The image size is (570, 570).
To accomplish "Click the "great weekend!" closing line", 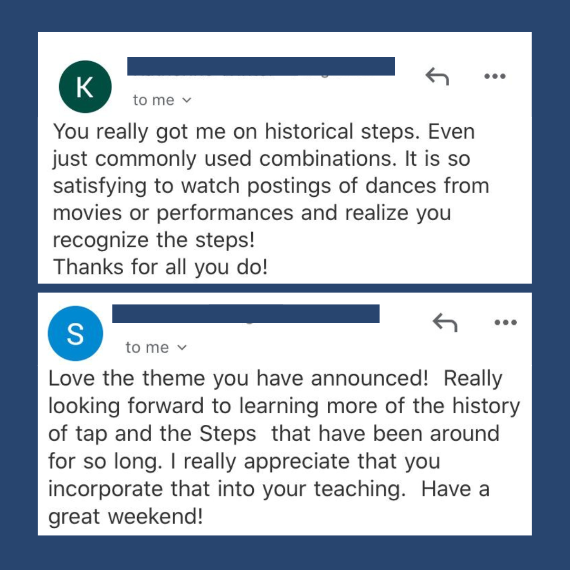I will tap(126, 517).
